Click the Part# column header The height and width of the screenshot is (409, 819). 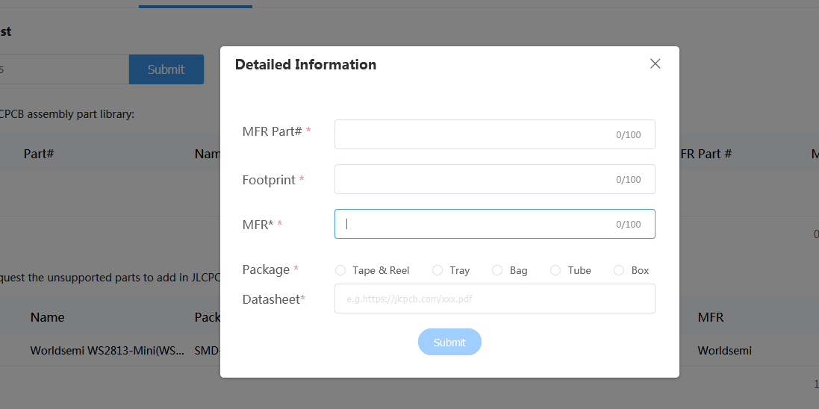39,154
